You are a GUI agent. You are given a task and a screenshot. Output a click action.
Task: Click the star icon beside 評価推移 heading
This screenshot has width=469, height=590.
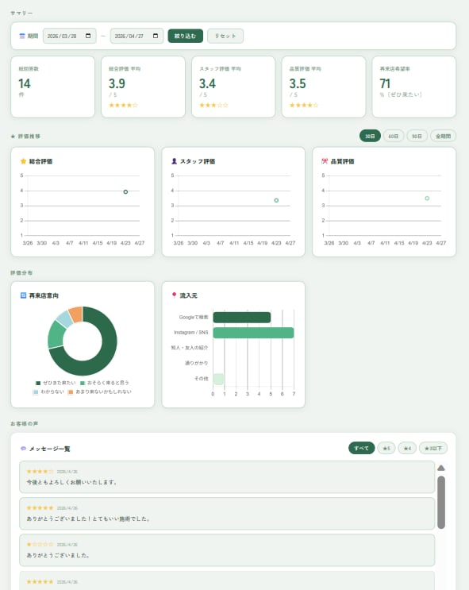pyautogui.click(x=13, y=137)
